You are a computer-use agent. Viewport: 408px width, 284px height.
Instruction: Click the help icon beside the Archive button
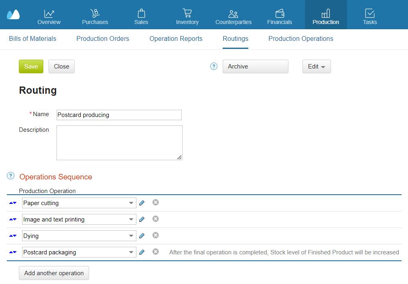(x=213, y=66)
